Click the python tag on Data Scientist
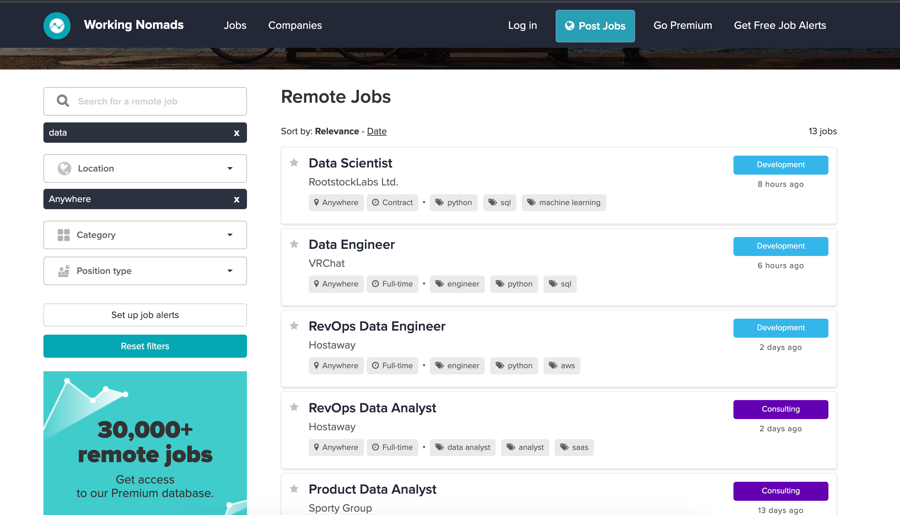Image resolution: width=900 pixels, height=515 pixels. 453,203
